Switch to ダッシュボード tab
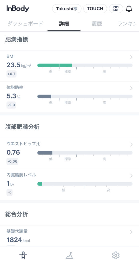 (25, 24)
